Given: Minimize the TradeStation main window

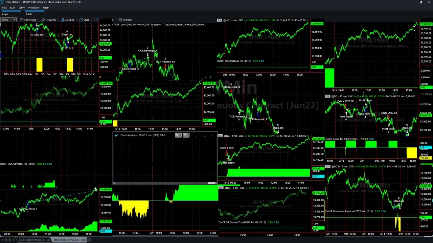Looking at the screenshot, I should pos(413,2).
